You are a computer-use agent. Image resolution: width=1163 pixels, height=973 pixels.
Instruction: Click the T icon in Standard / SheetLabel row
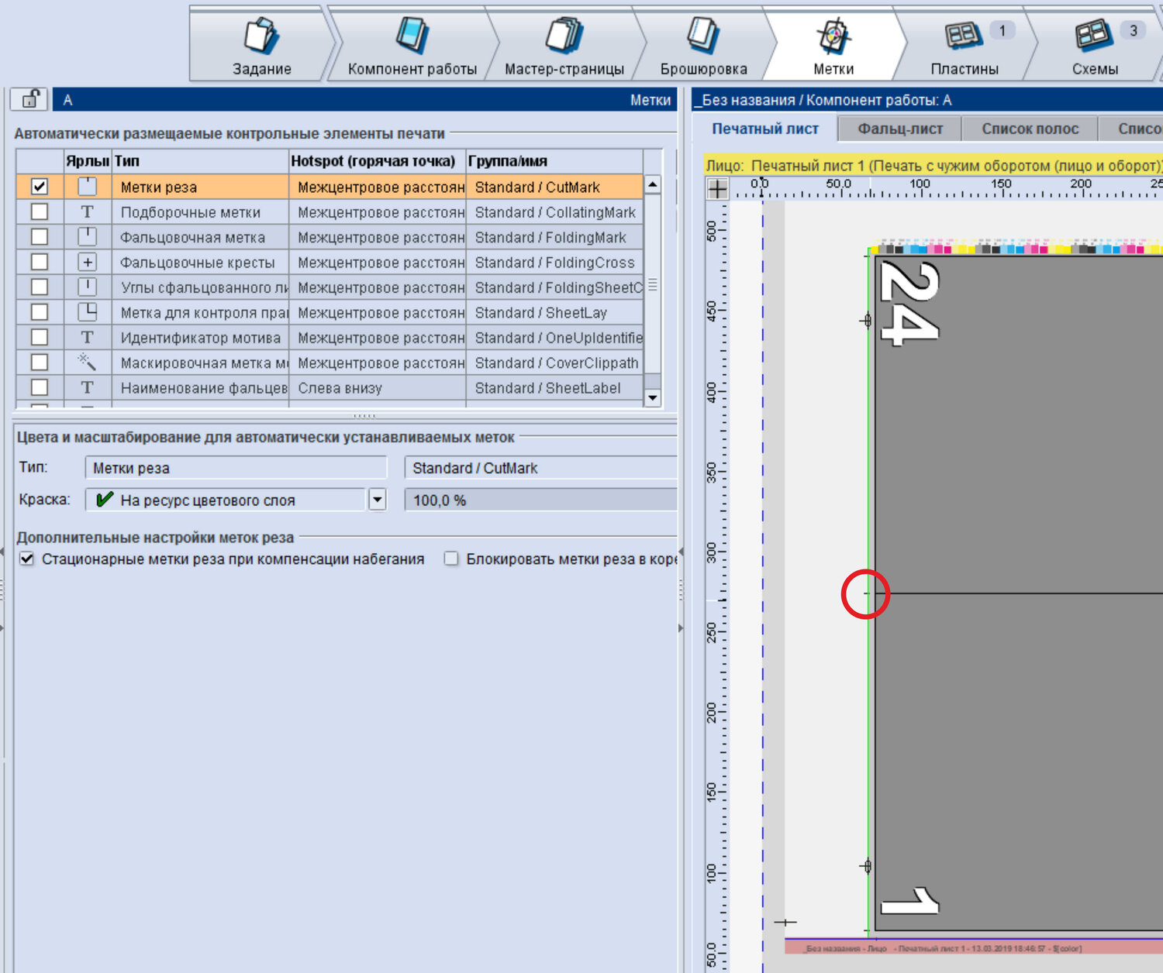click(x=88, y=387)
